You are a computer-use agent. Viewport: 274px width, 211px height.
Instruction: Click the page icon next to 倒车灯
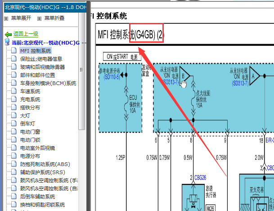tap(14, 123)
